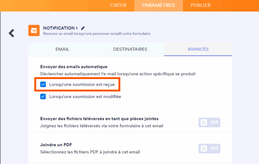This screenshot has width=259, height=164.
Task: Click the 'Joindre un PDF' heading text
Action: point(56,145)
